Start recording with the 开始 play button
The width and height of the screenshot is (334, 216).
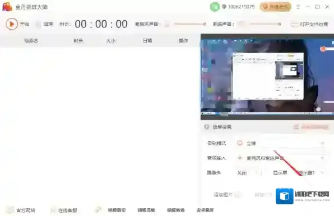click(x=12, y=24)
